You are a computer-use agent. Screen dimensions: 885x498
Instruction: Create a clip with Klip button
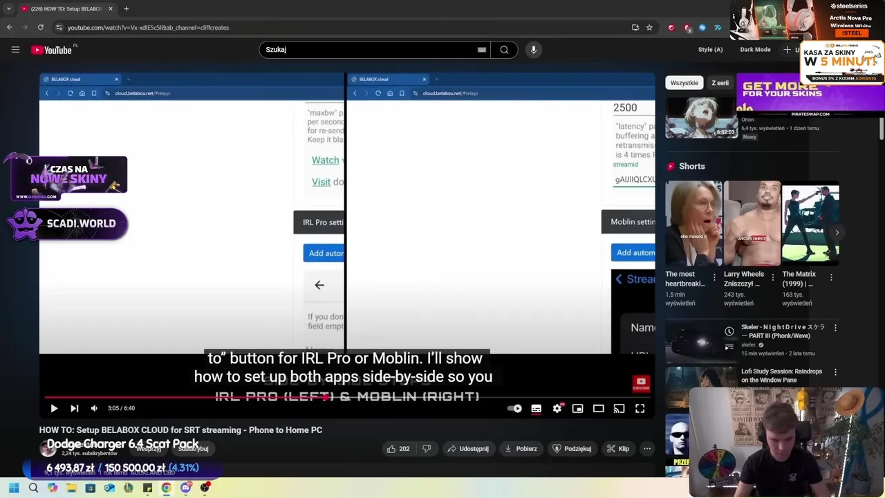tap(618, 449)
